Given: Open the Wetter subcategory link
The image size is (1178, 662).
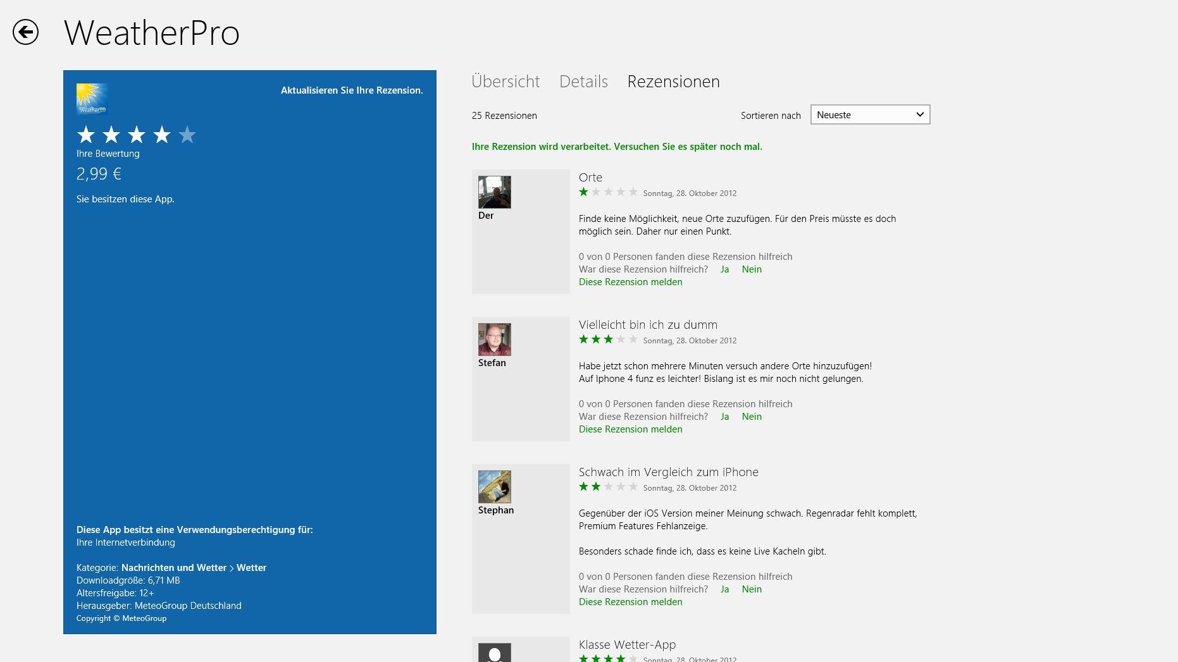Looking at the screenshot, I should pyautogui.click(x=251, y=568).
